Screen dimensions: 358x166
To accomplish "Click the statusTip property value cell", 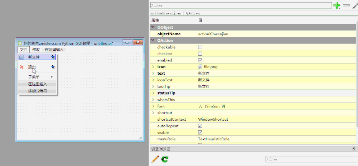I will coord(276,93).
